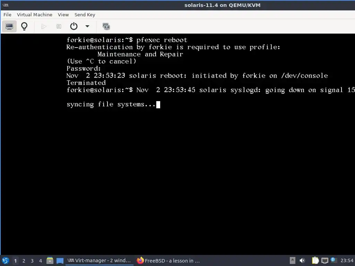Click the power shutdown button
Viewport: 355px width, 266px height.
tap(74, 26)
